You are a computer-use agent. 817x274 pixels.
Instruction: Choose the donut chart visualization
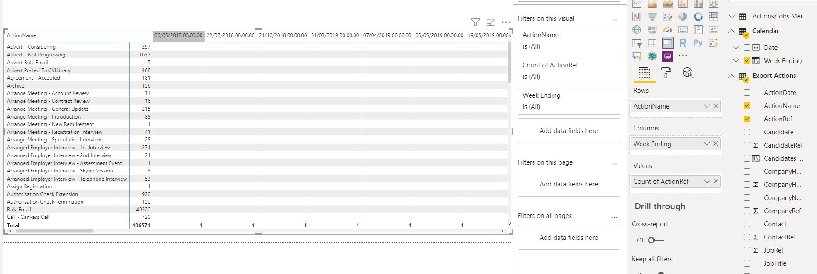(x=698, y=17)
